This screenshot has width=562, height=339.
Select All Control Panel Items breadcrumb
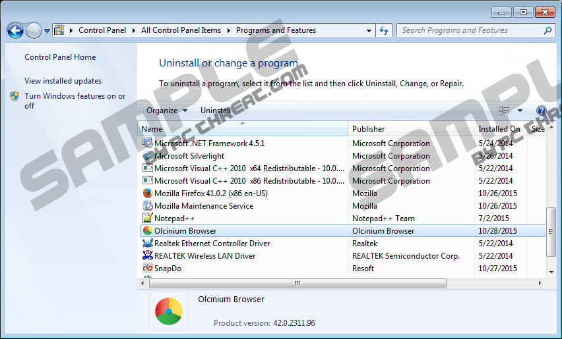pos(181,30)
